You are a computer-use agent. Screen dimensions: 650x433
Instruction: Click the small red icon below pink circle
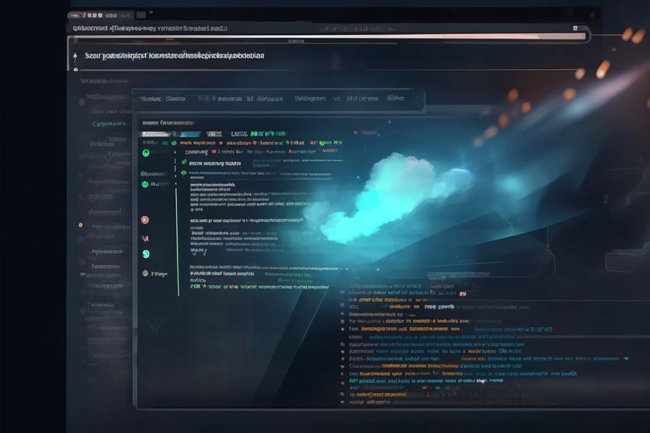click(144, 239)
